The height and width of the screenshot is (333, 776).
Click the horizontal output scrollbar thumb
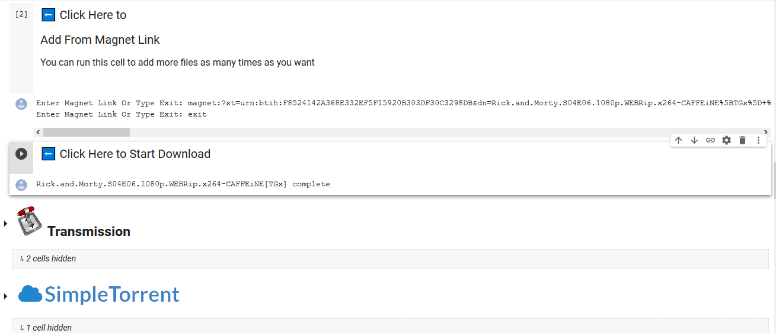(86, 132)
